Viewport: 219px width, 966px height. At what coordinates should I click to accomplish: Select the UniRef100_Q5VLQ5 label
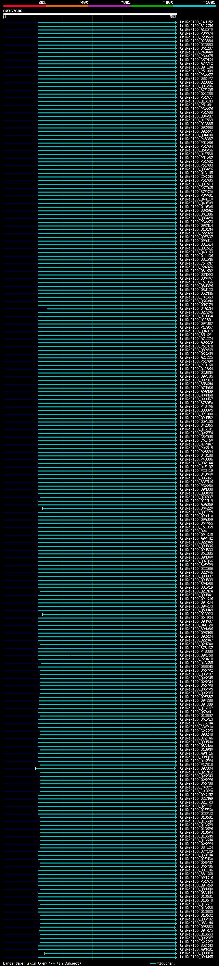click(x=196, y=421)
